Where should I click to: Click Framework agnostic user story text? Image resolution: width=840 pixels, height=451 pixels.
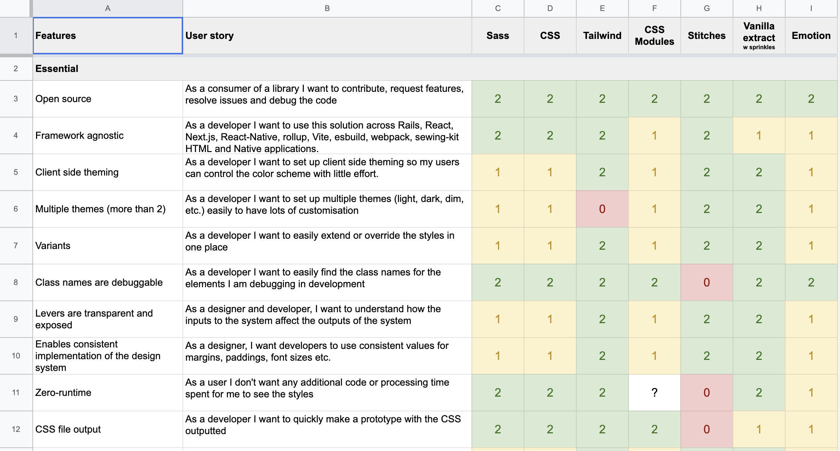[322, 137]
